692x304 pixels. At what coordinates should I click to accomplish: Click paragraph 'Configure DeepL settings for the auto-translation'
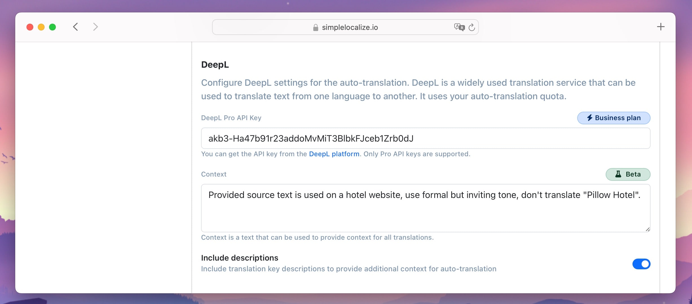[418, 89]
